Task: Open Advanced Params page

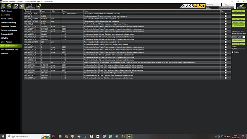Action: tap(9, 30)
